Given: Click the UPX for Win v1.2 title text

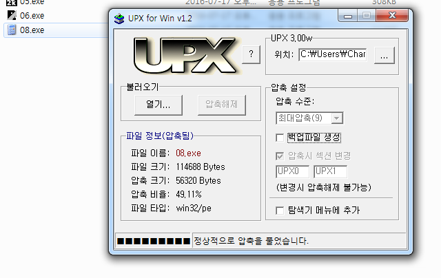Looking at the screenshot, I should click(x=160, y=19).
